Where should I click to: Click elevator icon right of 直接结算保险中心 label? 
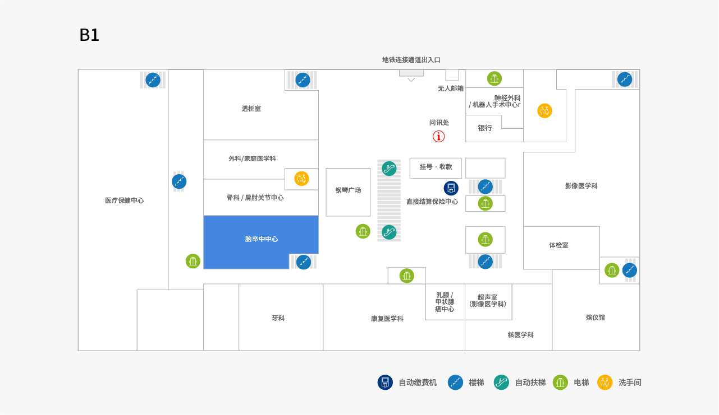(x=486, y=203)
